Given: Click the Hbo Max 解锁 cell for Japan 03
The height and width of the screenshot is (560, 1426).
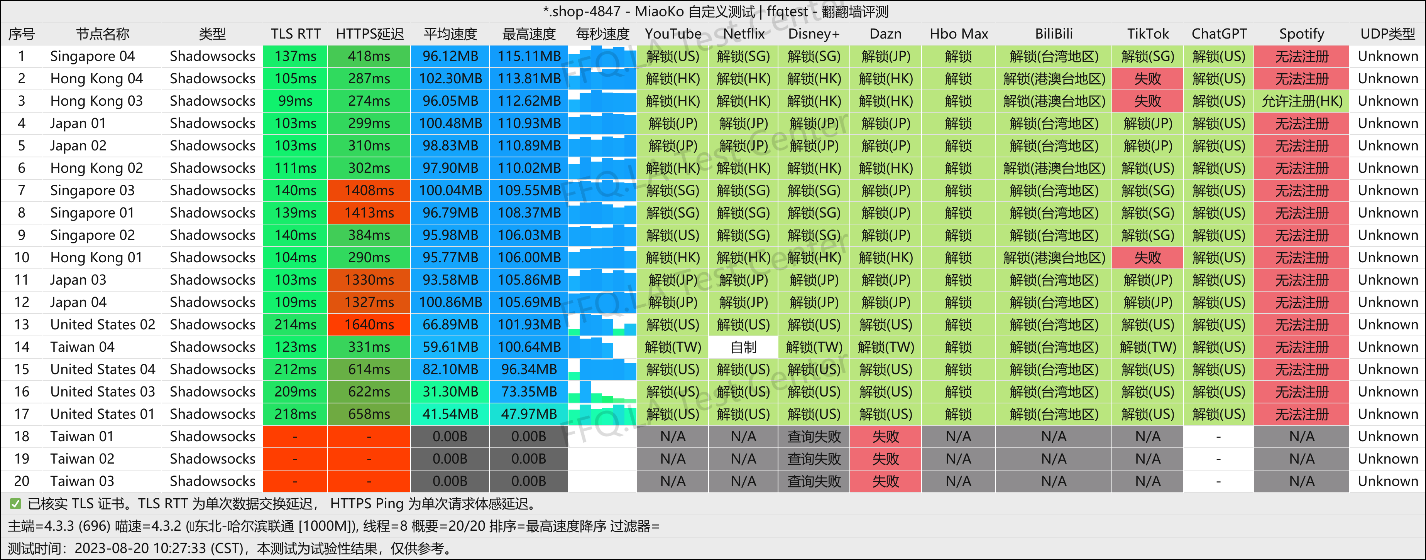Looking at the screenshot, I should coord(958,280).
